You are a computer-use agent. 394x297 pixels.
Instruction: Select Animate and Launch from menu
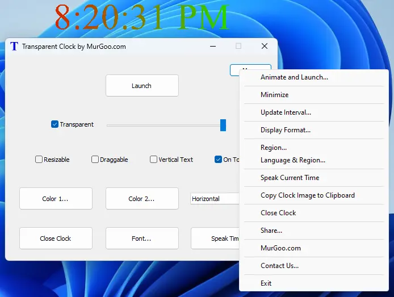[x=294, y=77]
